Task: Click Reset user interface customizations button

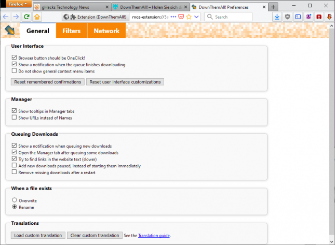Action: 125,82
